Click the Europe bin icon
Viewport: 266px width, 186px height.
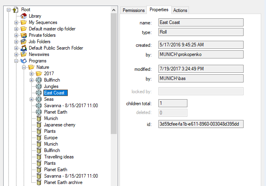[x=39, y=138]
